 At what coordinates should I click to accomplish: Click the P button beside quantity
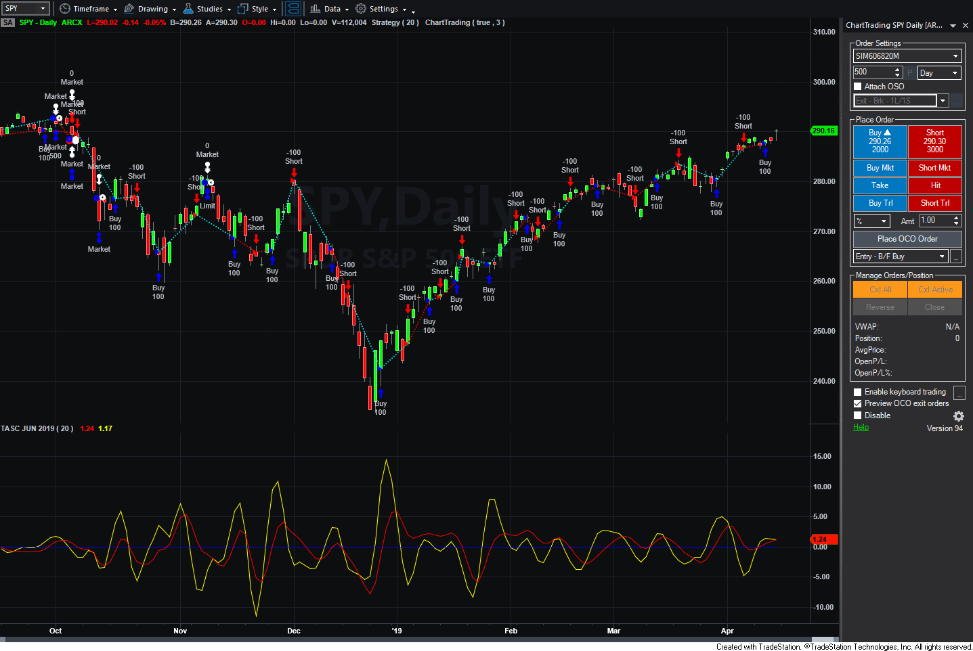tap(910, 72)
